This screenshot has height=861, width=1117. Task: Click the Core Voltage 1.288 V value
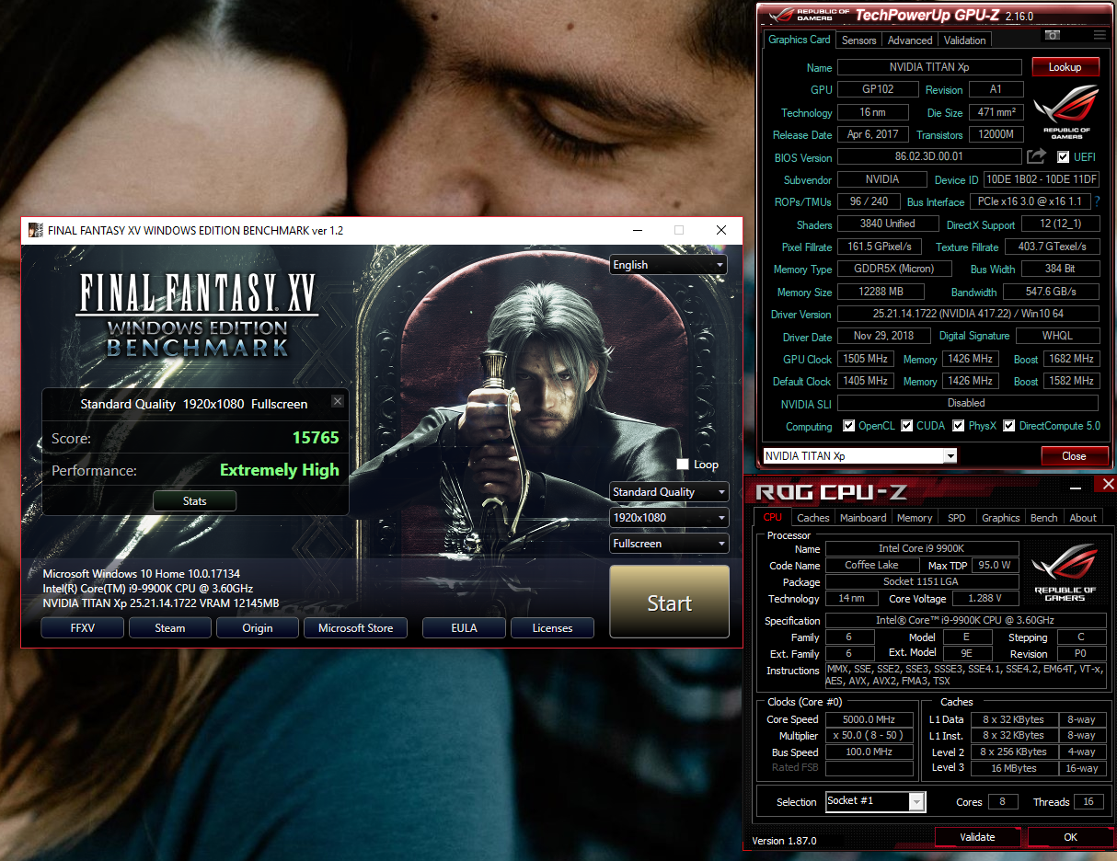pos(985,598)
